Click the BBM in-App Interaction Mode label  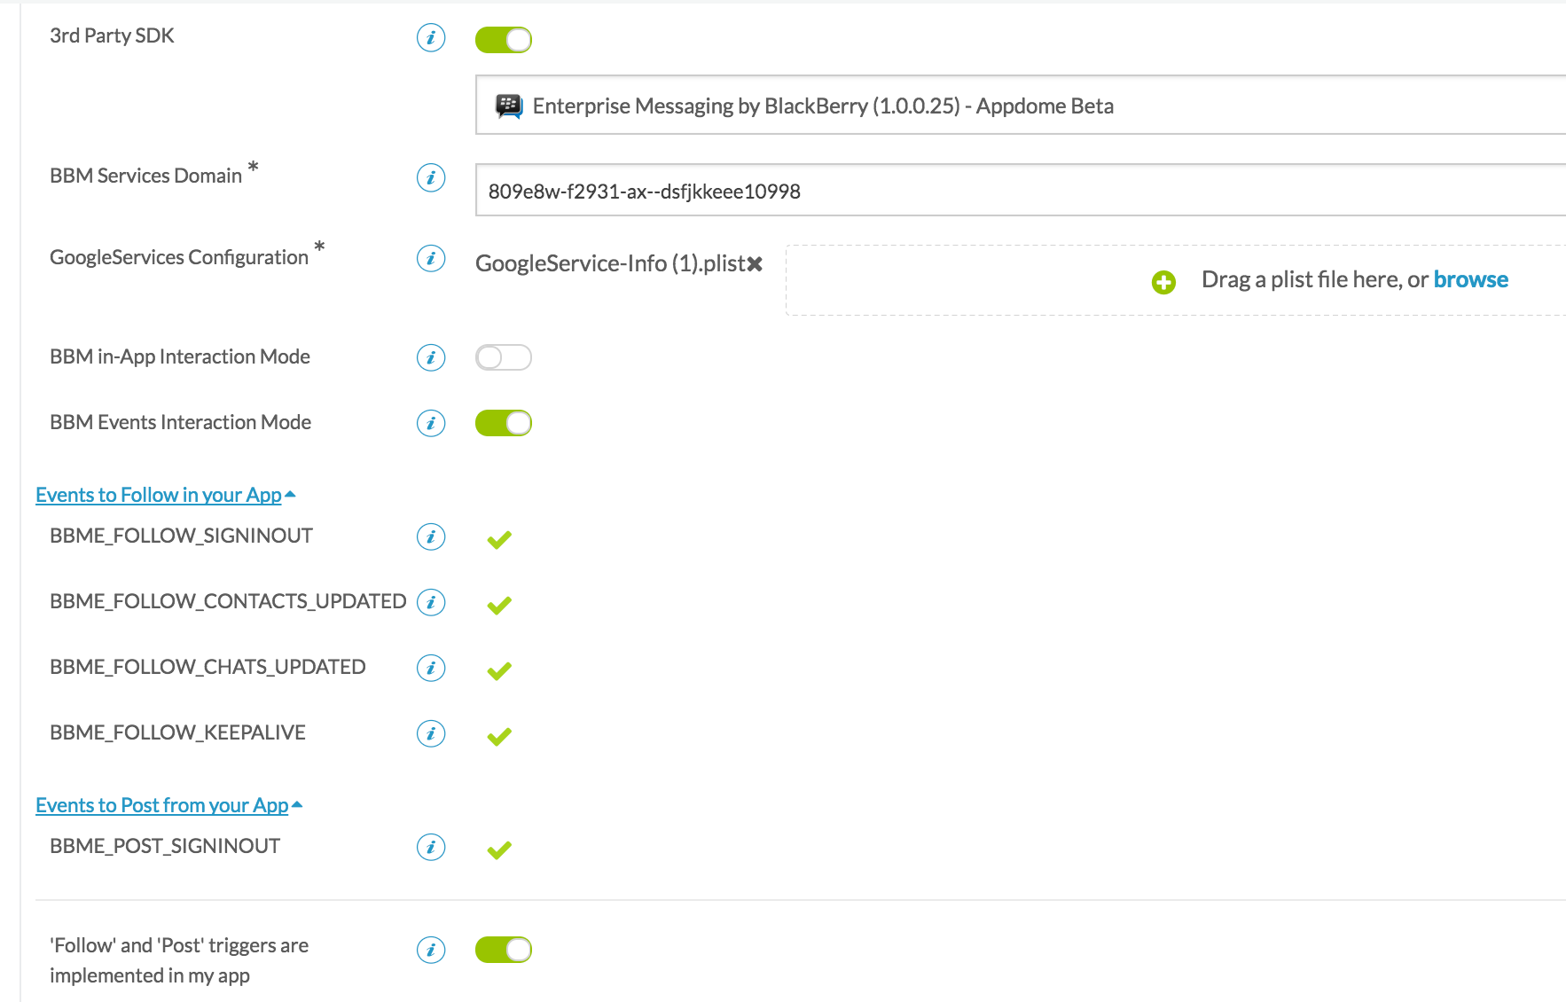(180, 356)
